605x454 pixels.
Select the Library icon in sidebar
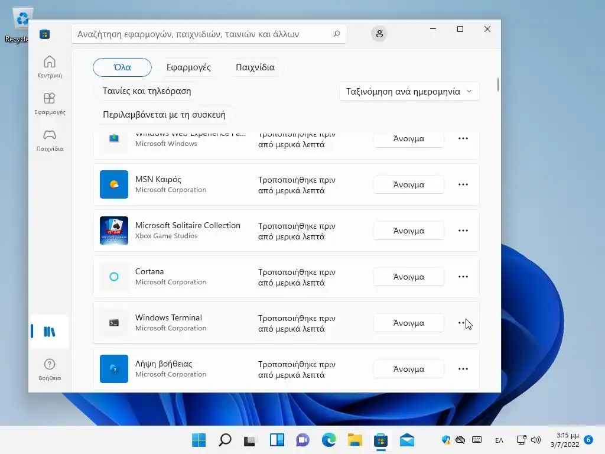pyautogui.click(x=50, y=331)
